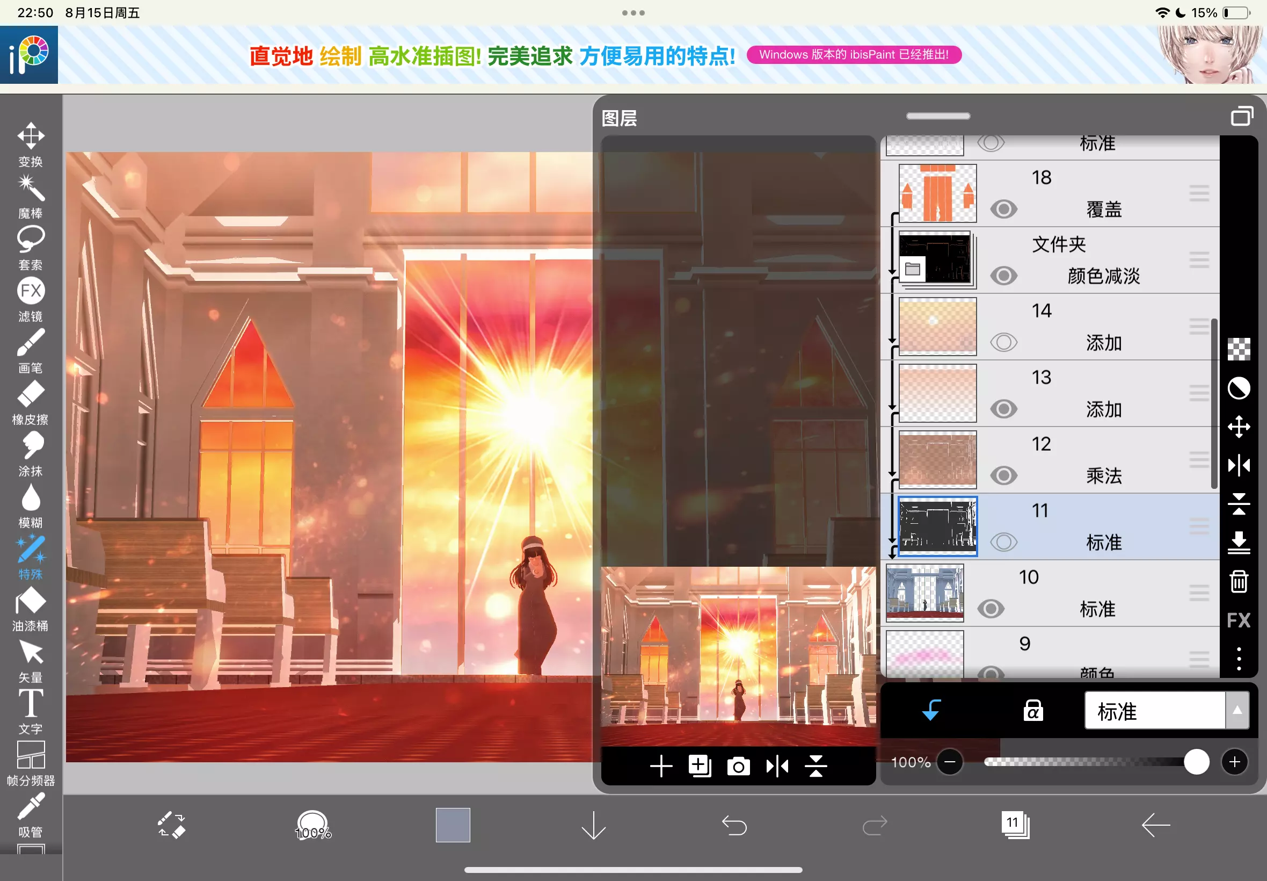The image size is (1267, 881).
Task: Hide layer 18 using its eye icon
Action: click(x=1003, y=209)
